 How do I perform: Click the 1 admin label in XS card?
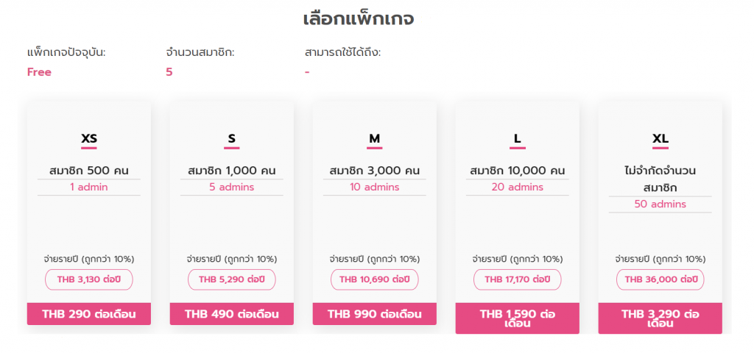(89, 188)
